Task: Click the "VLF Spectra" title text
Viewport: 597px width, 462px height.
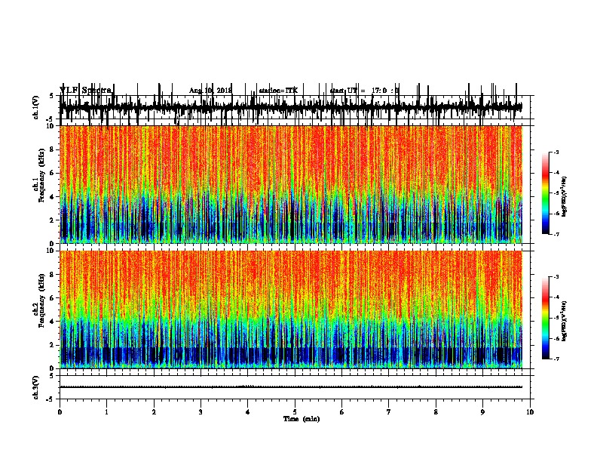Action: click(86, 91)
